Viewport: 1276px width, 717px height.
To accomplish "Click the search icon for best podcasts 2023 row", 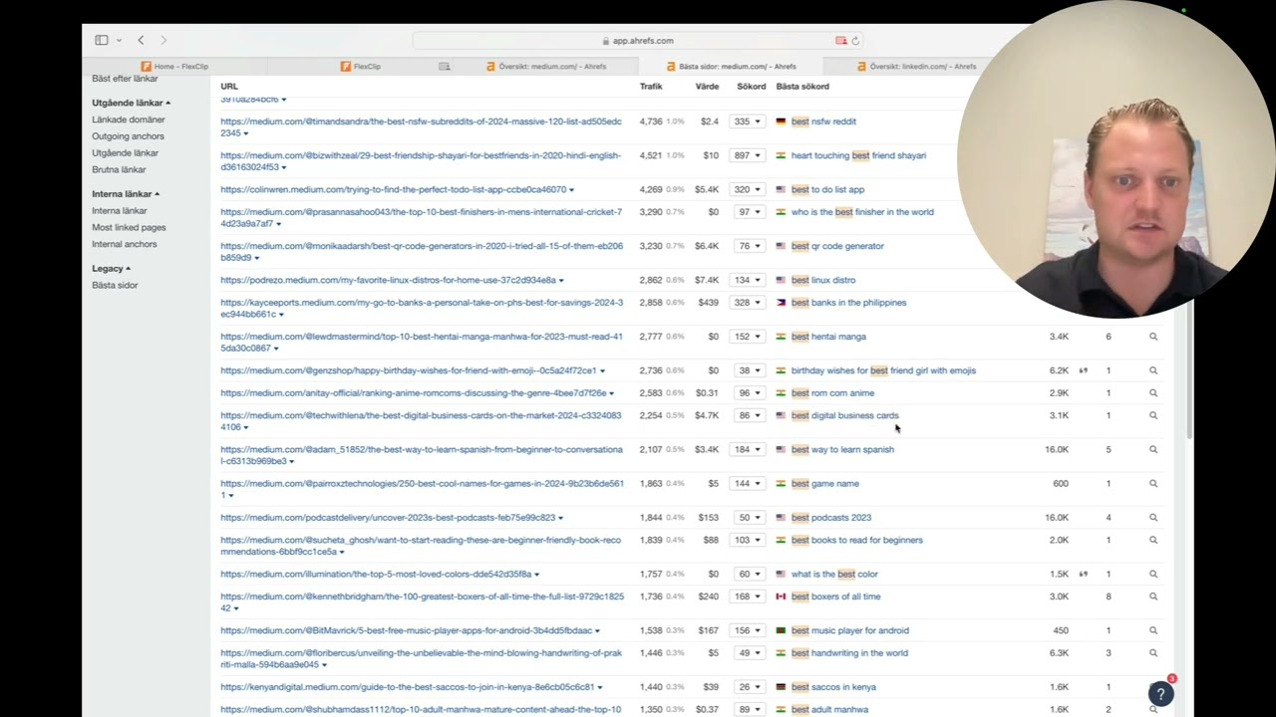I will click(1153, 518).
